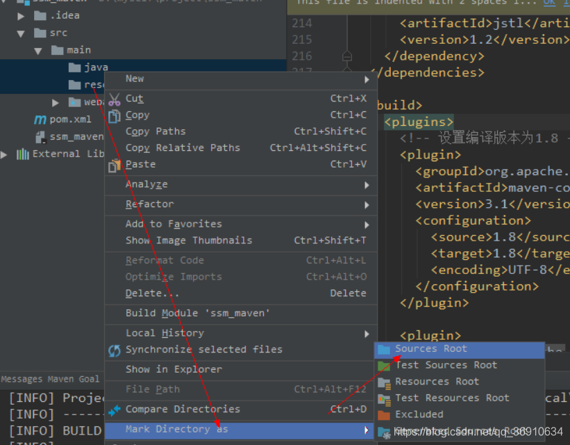
Task: Choose Compare Directories entry
Action: pyautogui.click(x=241, y=410)
